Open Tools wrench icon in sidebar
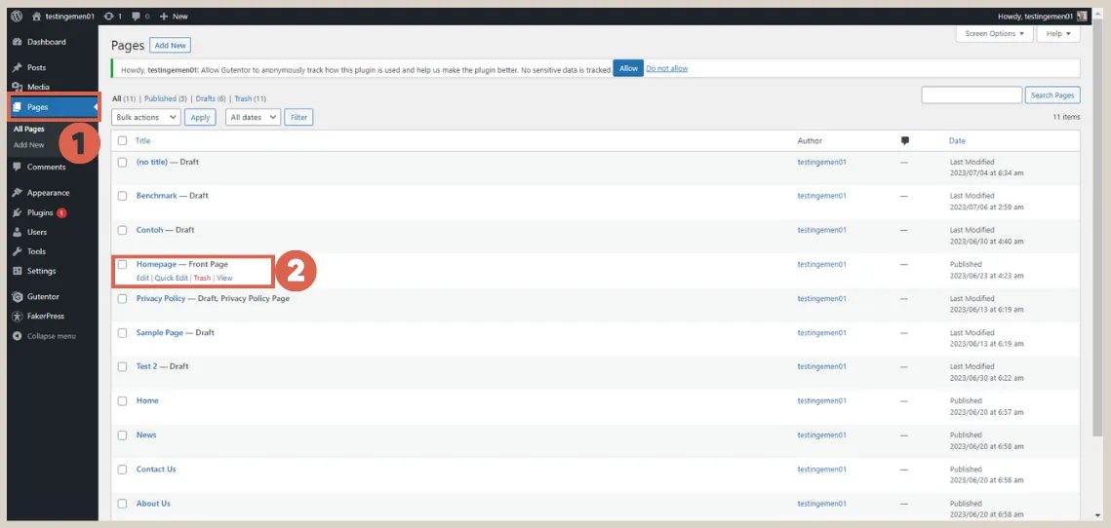 pyautogui.click(x=18, y=251)
